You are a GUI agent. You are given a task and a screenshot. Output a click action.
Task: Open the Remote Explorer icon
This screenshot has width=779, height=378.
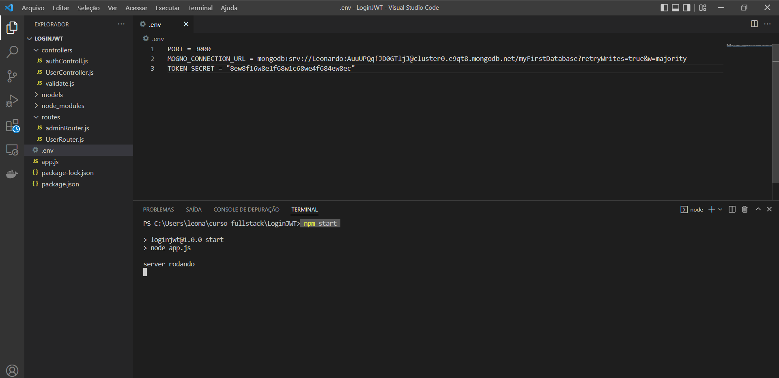[13, 150]
